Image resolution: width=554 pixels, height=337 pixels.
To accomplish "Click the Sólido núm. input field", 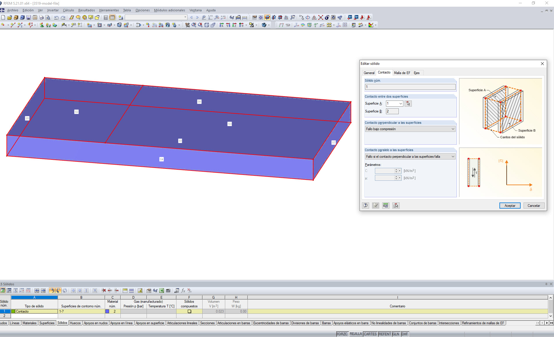I will (x=410, y=87).
